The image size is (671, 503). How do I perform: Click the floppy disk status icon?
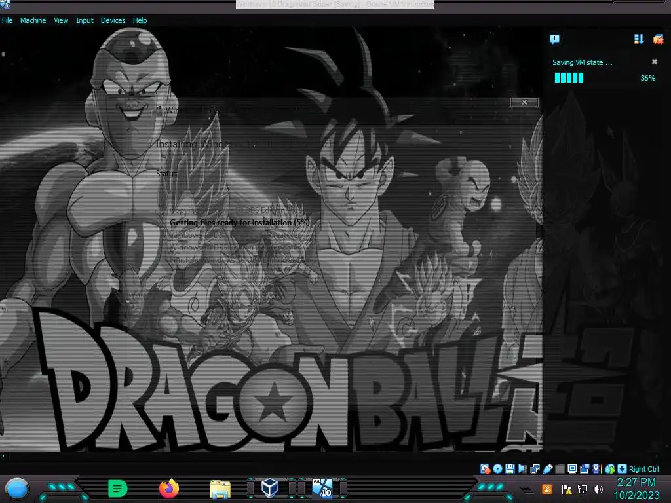[x=510, y=469]
